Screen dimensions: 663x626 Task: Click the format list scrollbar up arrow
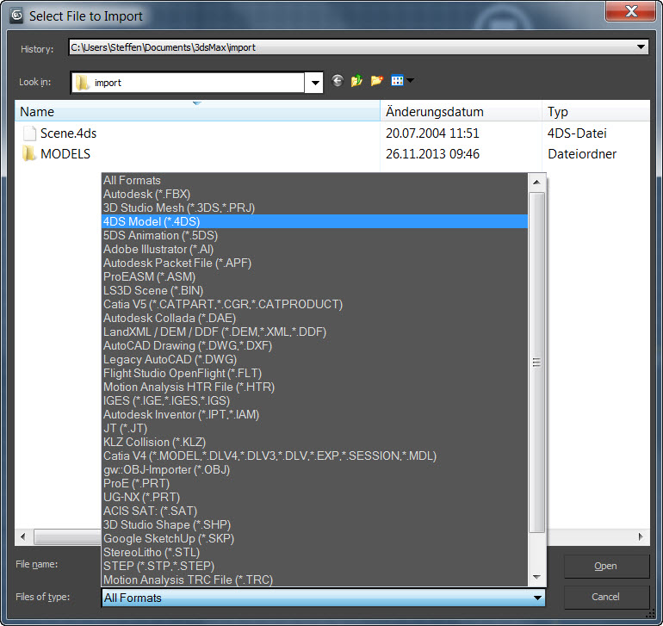537,181
